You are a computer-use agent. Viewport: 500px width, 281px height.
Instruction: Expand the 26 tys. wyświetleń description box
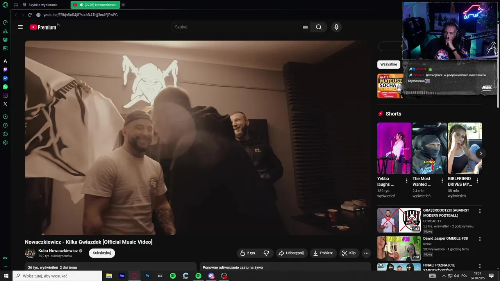click(111, 267)
